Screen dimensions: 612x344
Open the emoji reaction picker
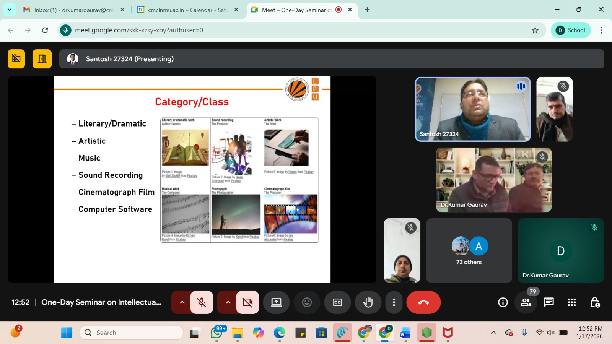point(307,302)
